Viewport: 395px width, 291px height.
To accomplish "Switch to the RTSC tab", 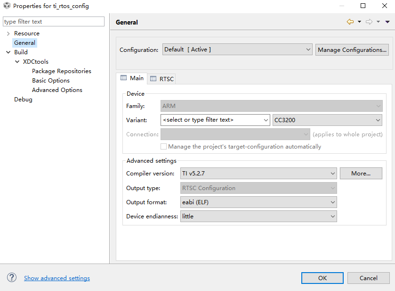I will point(162,79).
